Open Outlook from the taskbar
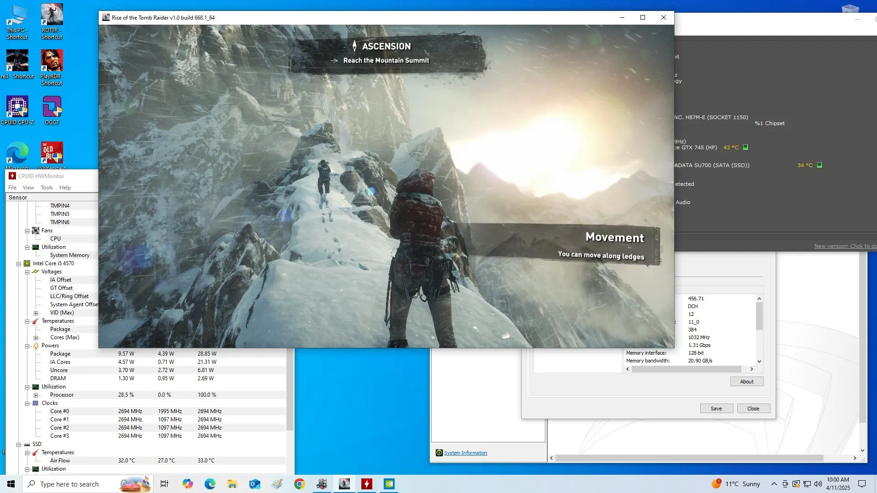The height and width of the screenshot is (493, 877). pyautogui.click(x=254, y=484)
